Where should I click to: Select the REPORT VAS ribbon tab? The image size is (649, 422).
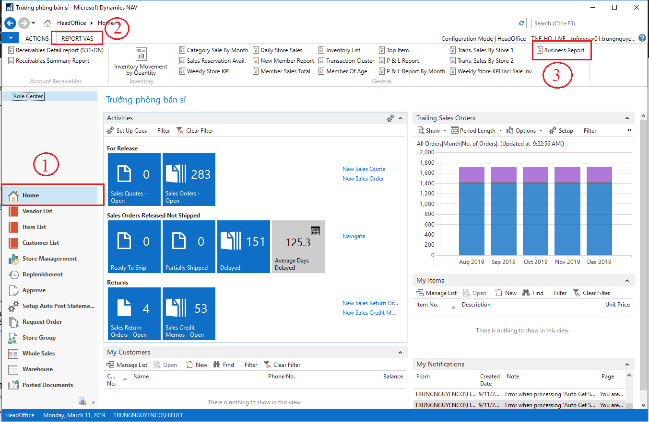(77, 38)
